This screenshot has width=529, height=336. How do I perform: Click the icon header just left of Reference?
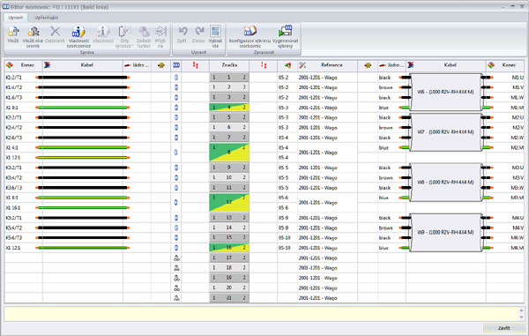(287, 65)
